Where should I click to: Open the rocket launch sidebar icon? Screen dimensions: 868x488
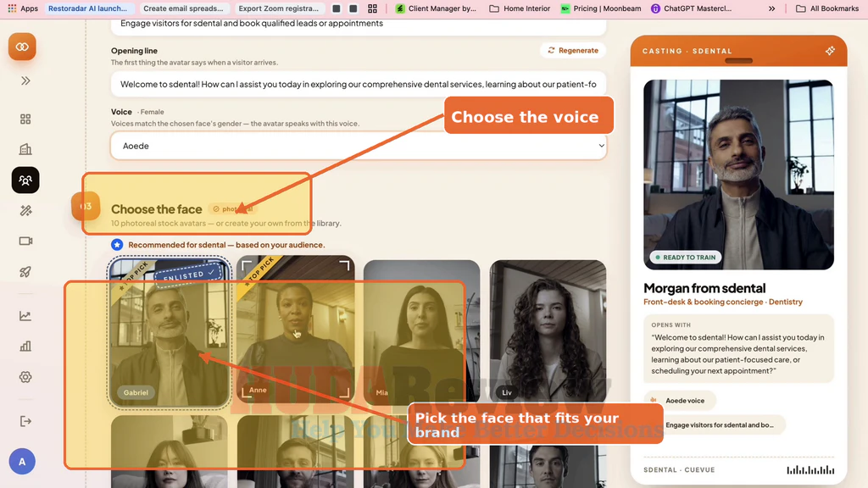pyautogui.click(x=25, y=272)
